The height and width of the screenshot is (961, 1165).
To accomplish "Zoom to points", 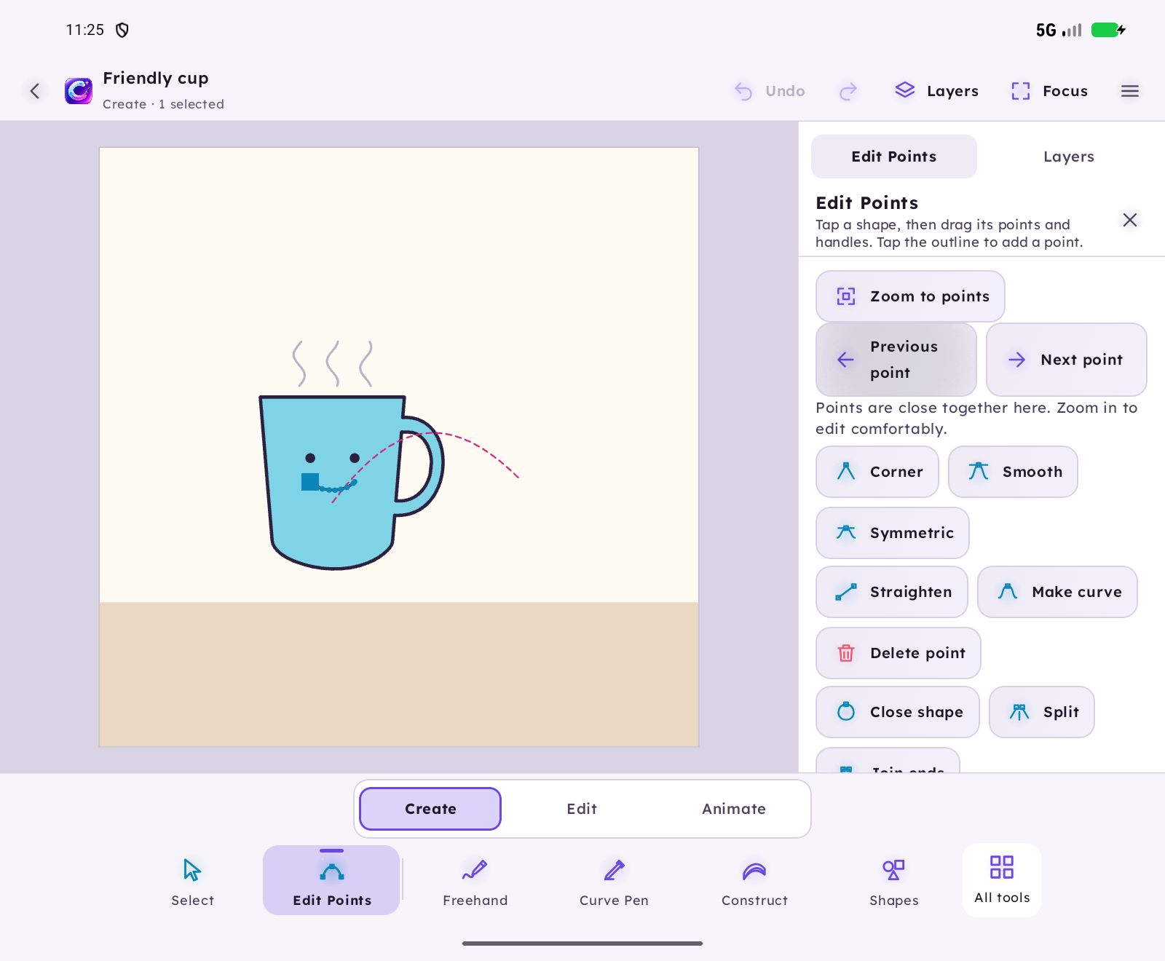I will click(x=910, y=296).
